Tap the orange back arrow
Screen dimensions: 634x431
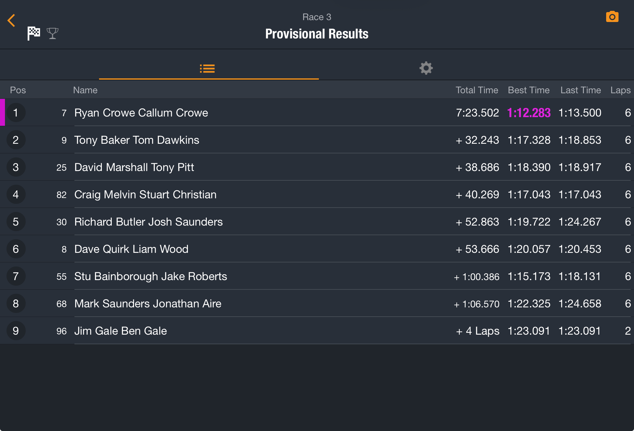click(11, 20)
